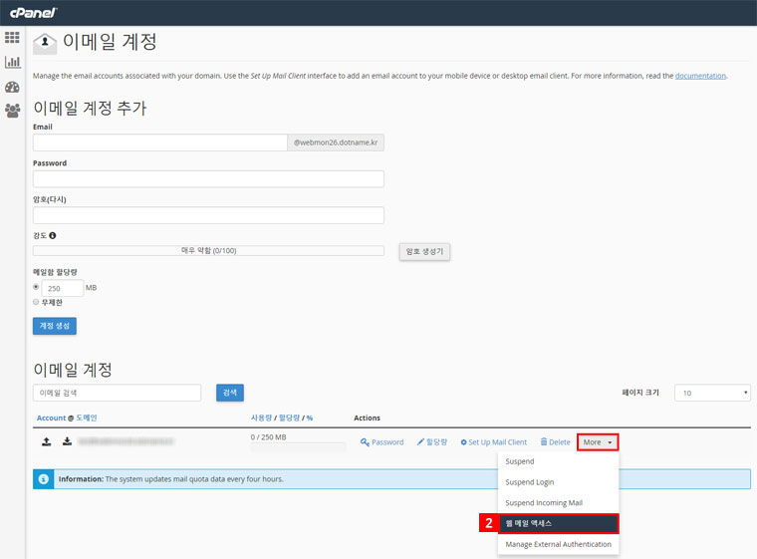Click the cPanel logo in header
757x559 pixels.
(32, 12)
